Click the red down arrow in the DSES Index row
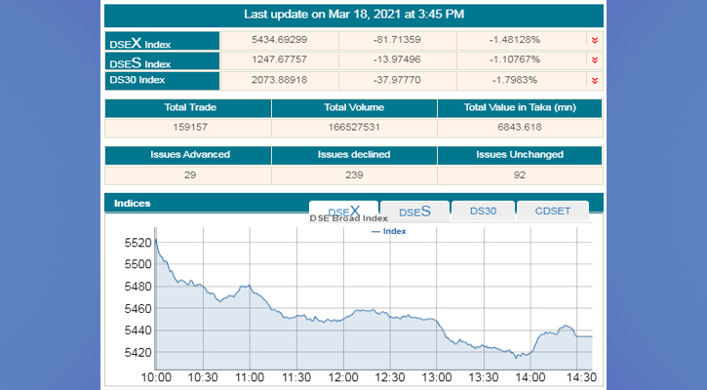Image resolution: width=707 pixels, height=390 pixels. 594,60
